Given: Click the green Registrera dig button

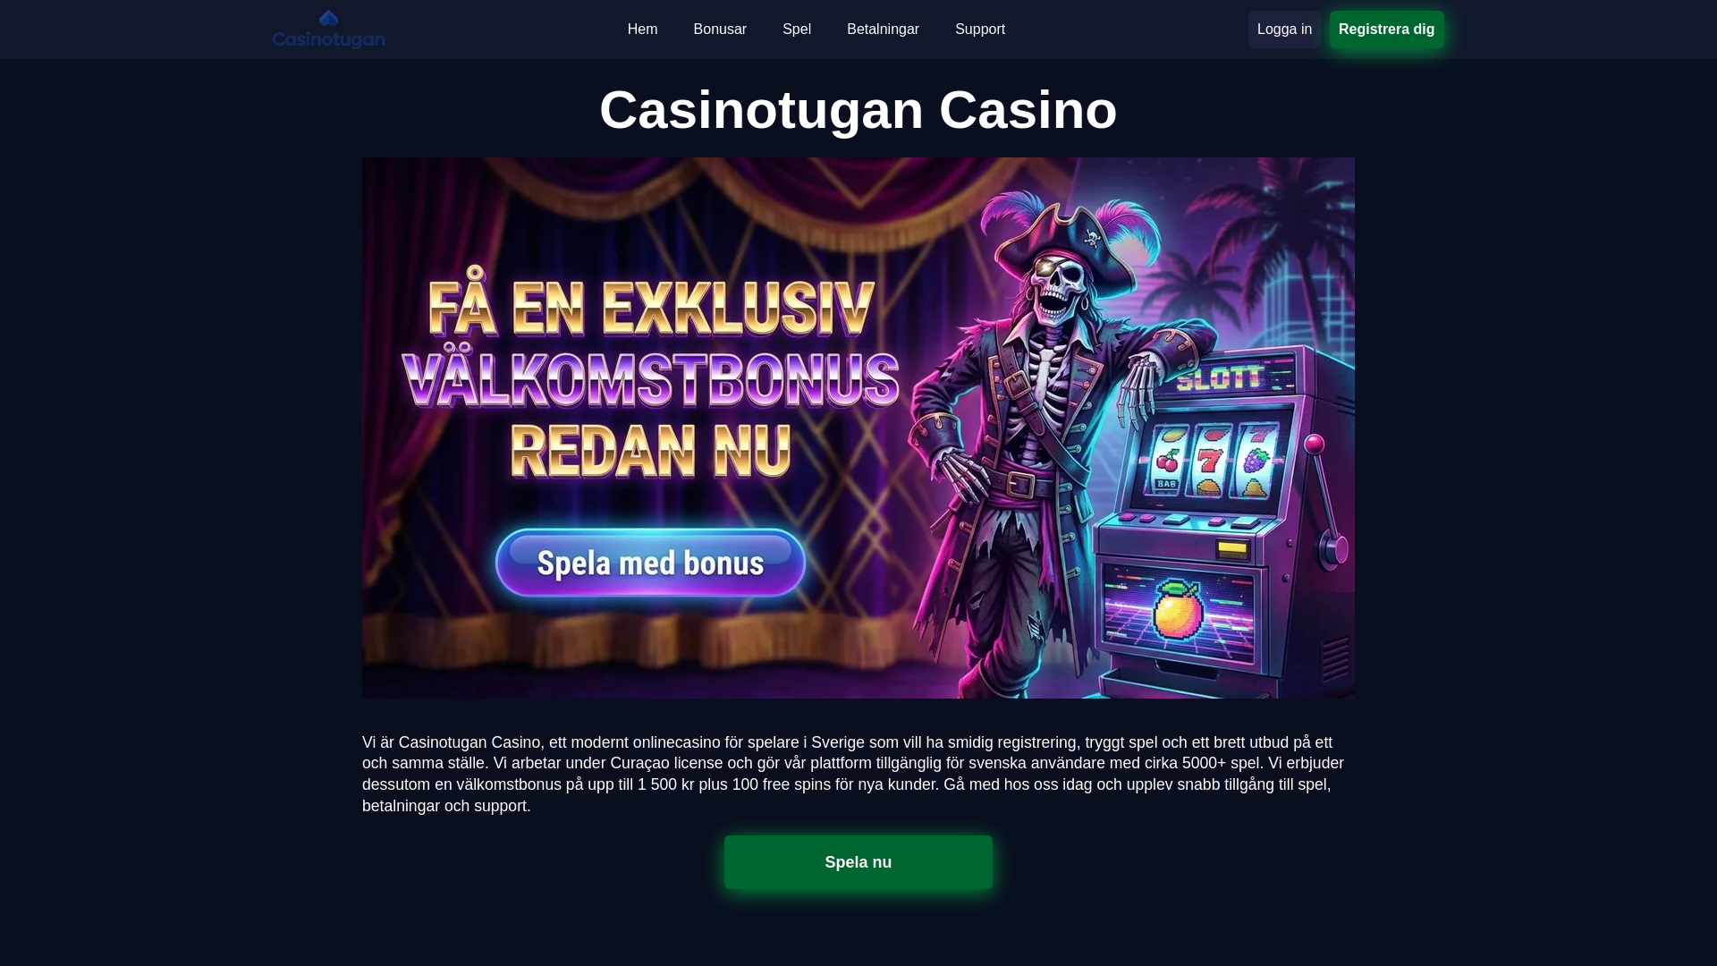Looking at the screenshot, I should [x=1386, y=30].
